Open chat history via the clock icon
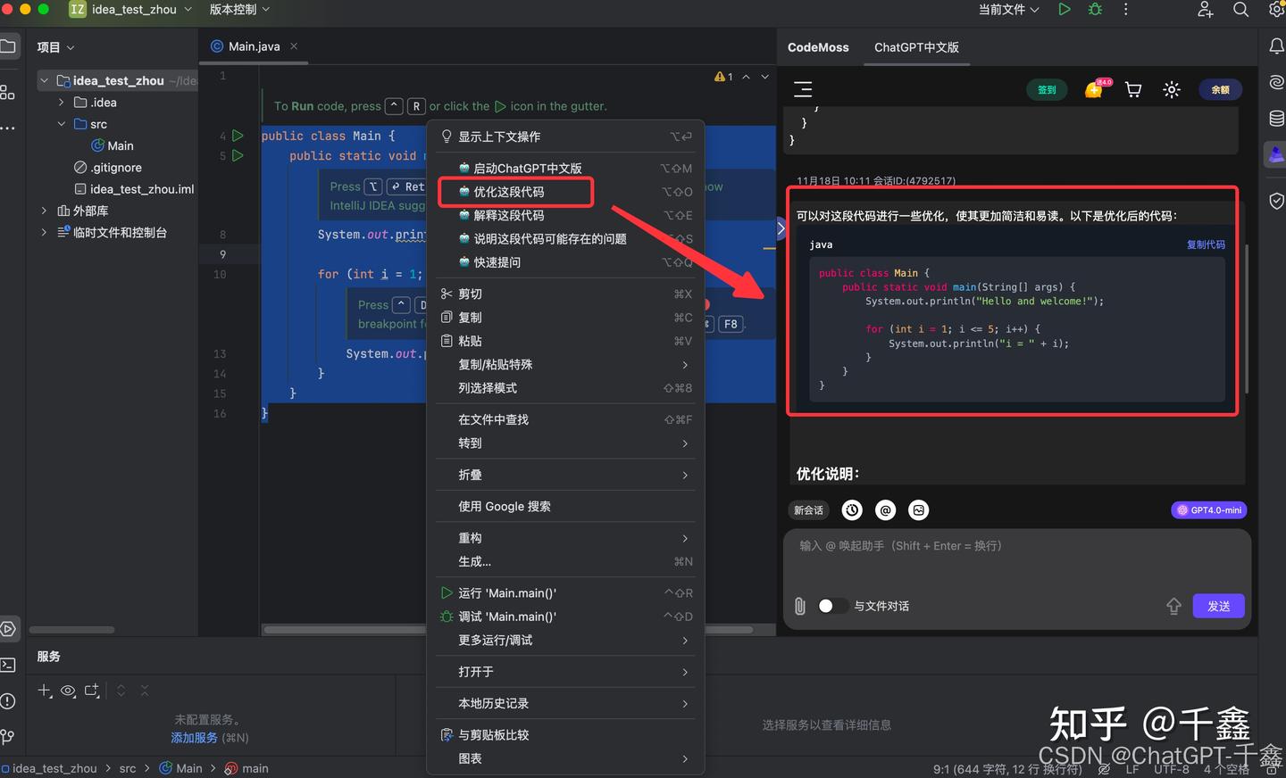 pyautogui.click(x=851, y=509)
